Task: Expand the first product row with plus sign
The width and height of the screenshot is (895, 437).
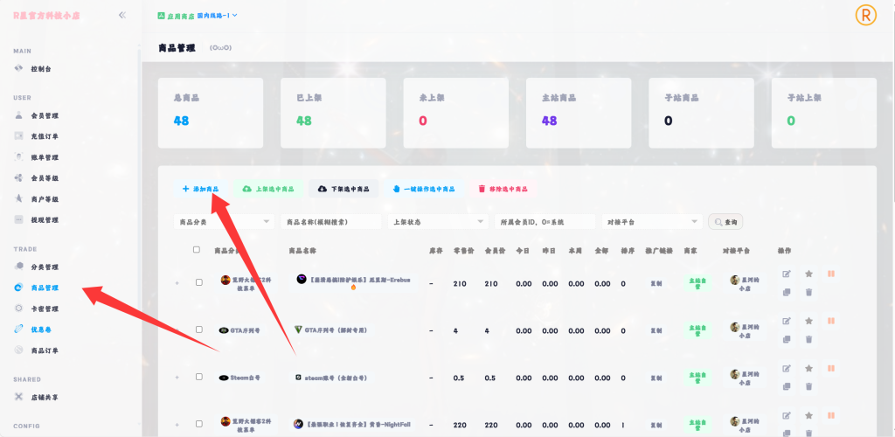Action: click(x=177, y=282)
